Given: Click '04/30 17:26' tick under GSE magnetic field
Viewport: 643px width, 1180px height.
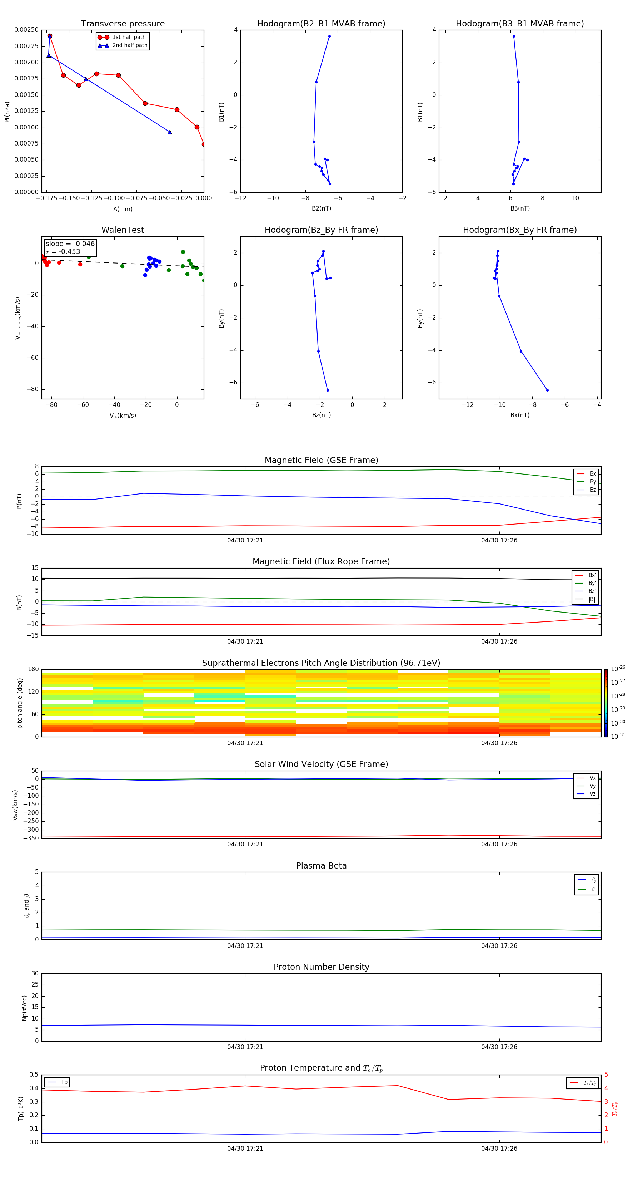Looking at the screenshot, I should [499, 541].
